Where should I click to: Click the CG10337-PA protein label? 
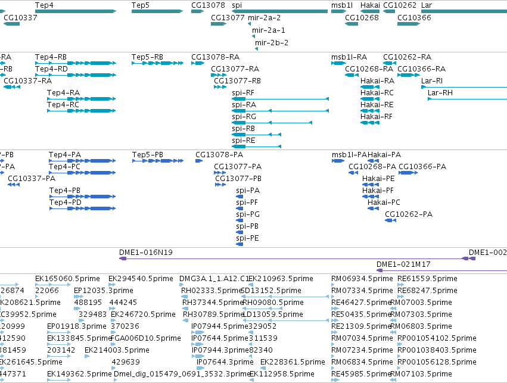(32, 179)
